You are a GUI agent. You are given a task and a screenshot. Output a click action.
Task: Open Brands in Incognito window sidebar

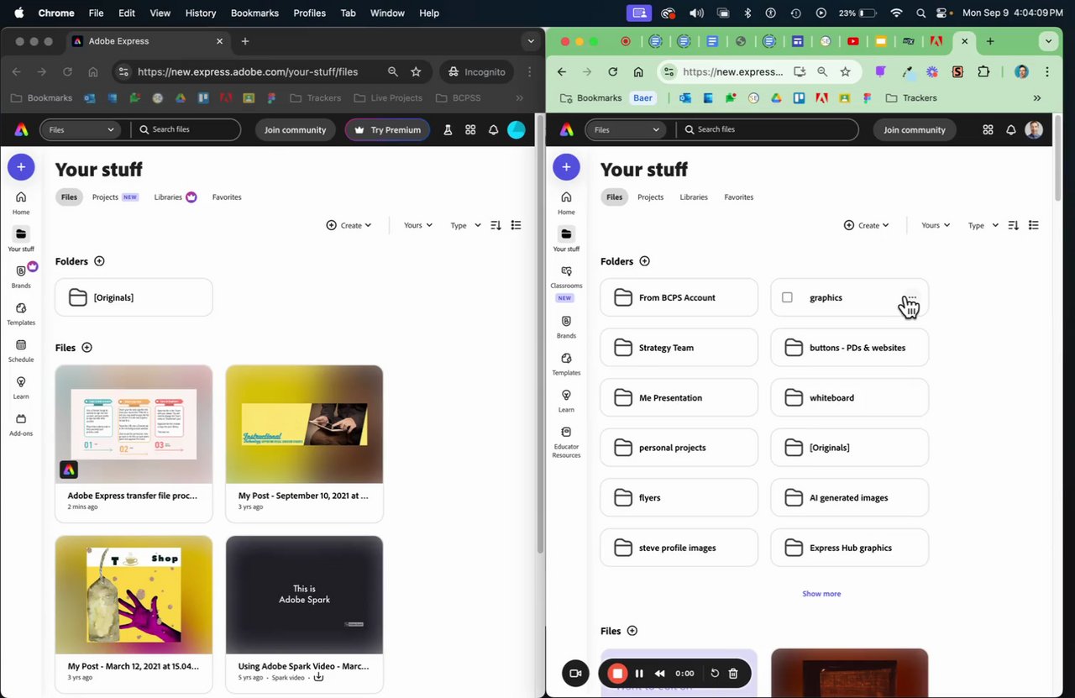[21, 276]
